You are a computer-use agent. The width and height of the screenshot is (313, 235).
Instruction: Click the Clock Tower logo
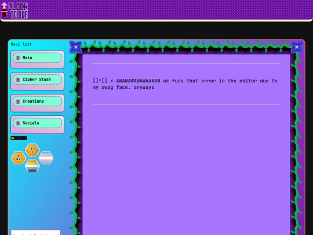14,10
